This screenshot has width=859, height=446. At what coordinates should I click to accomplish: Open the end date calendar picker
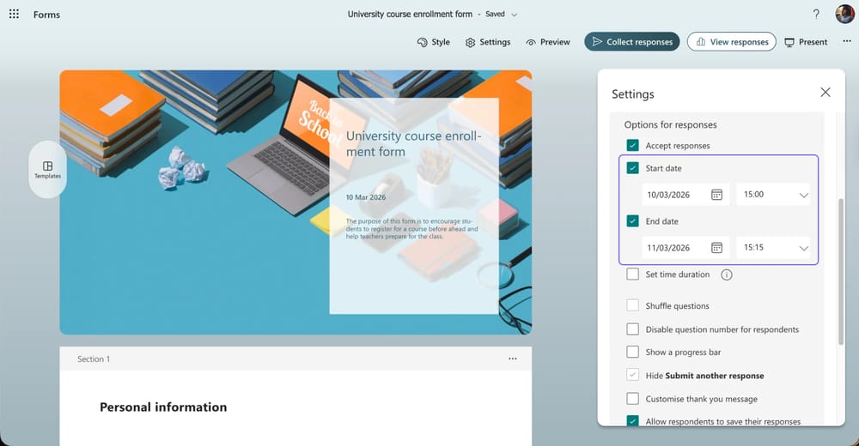716,248
